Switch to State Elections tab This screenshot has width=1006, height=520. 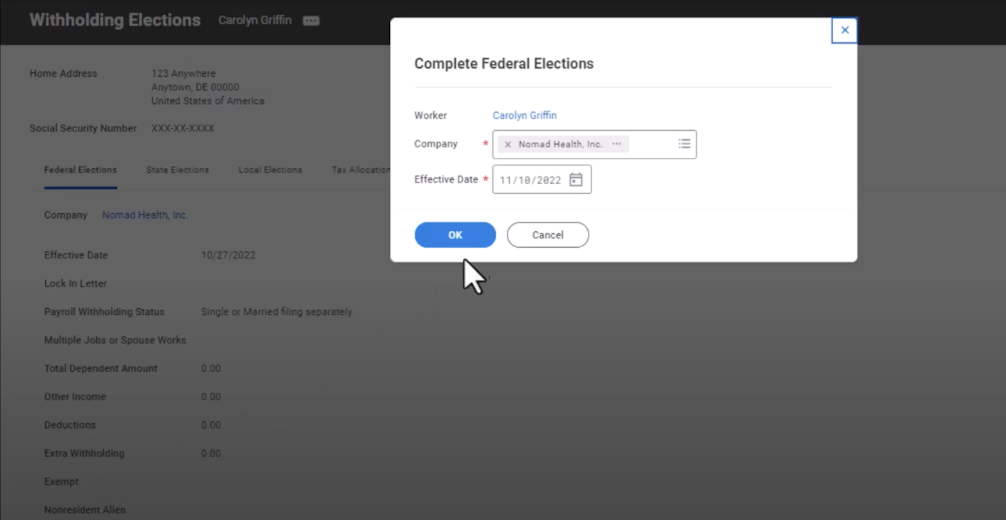[177, 170]
